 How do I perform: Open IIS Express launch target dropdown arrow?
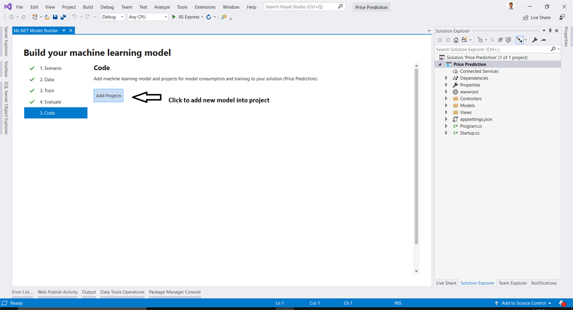[202, 17]
